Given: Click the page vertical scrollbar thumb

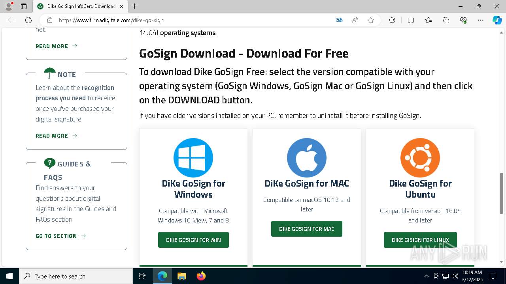Looking at the screenshot, I should pos(501,193).
